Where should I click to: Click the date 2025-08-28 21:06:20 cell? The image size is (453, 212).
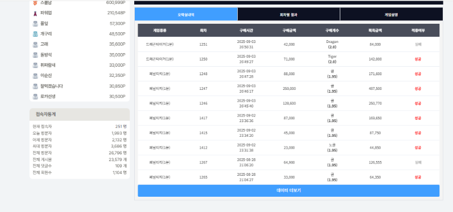pyautogui.click(x=246, y=162)
